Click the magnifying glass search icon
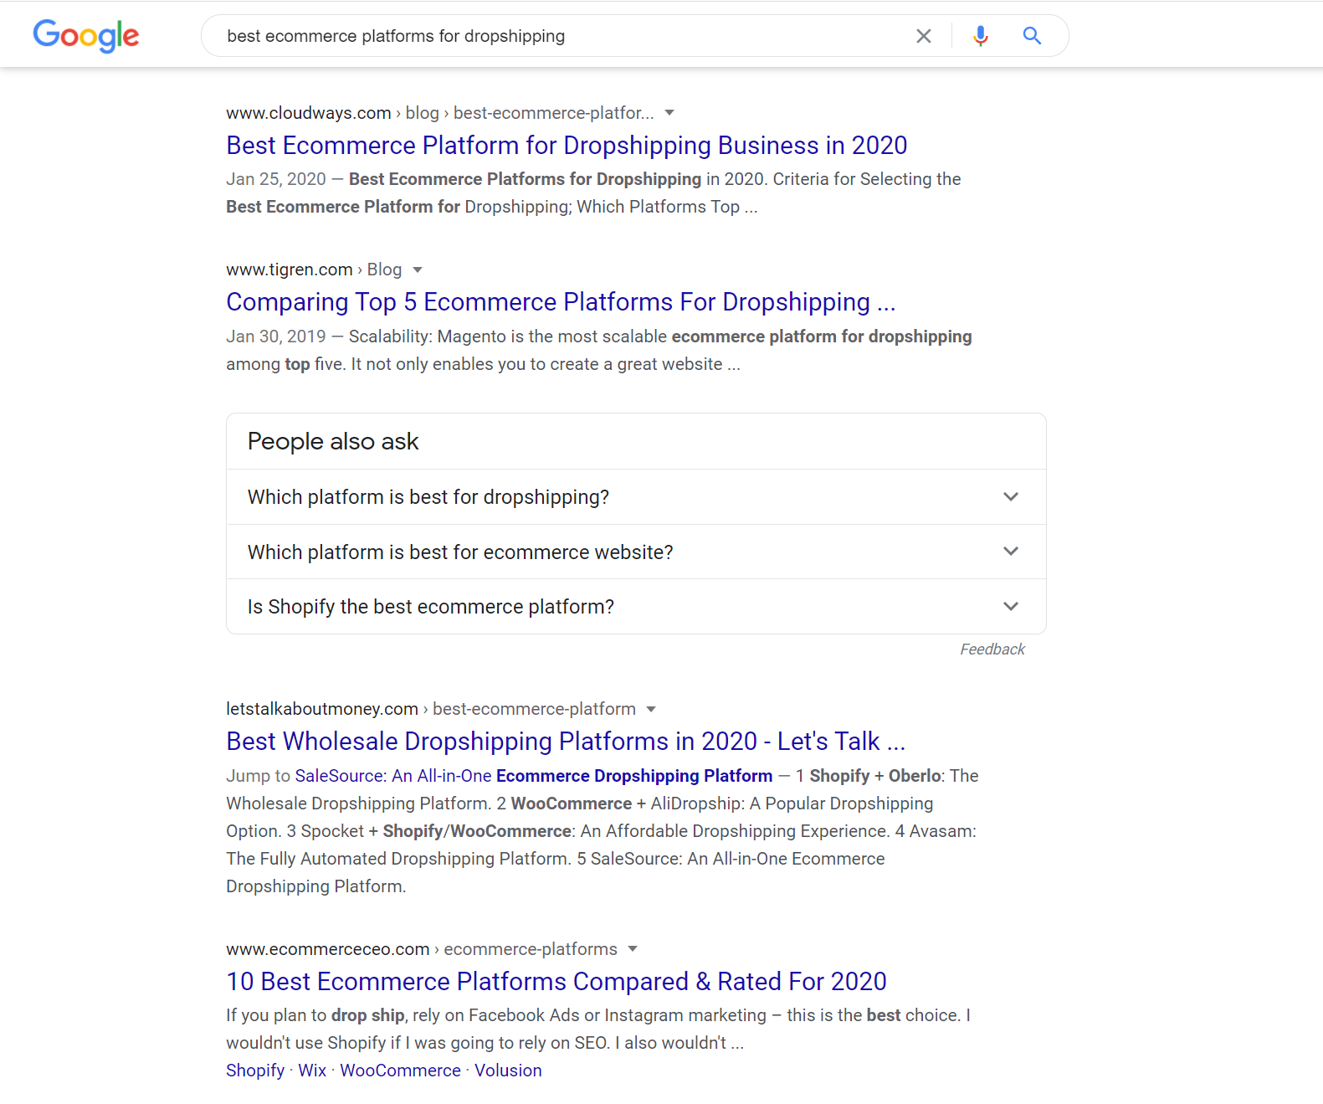This screenshot has height=1104, width=1323. tap(1032, 36)
